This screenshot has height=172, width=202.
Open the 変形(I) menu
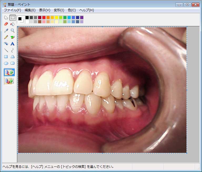click(59, 10)
